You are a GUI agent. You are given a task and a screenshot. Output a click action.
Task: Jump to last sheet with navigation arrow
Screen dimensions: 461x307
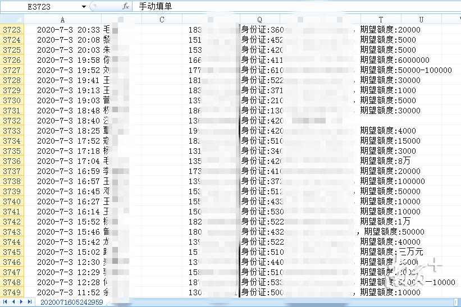point(29,302)
